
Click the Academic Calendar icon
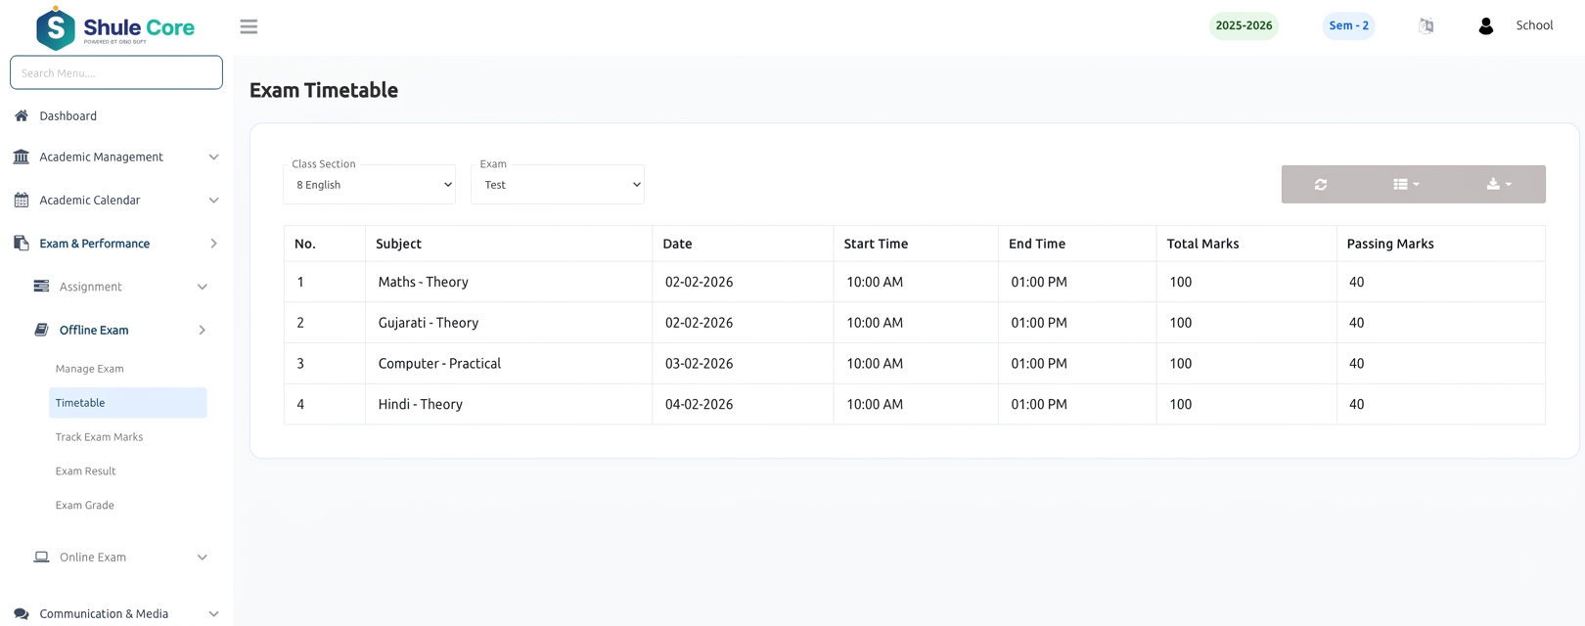[22, 201]
